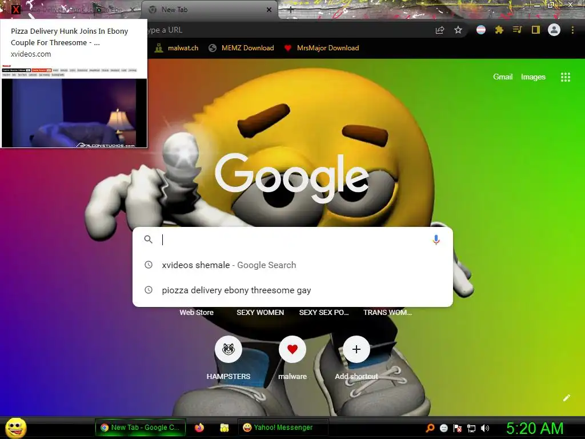Start voice search with microphone icon

pos(436,240)
